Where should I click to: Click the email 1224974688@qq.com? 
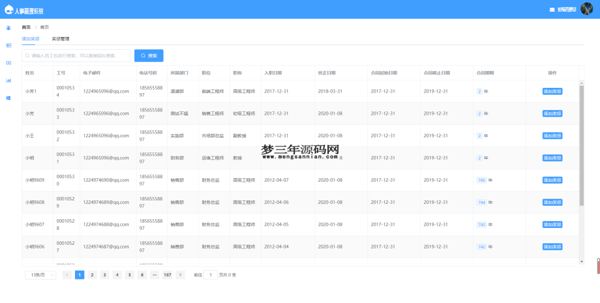[x=106, y=224]
